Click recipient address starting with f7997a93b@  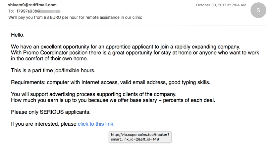coord(40,11)
